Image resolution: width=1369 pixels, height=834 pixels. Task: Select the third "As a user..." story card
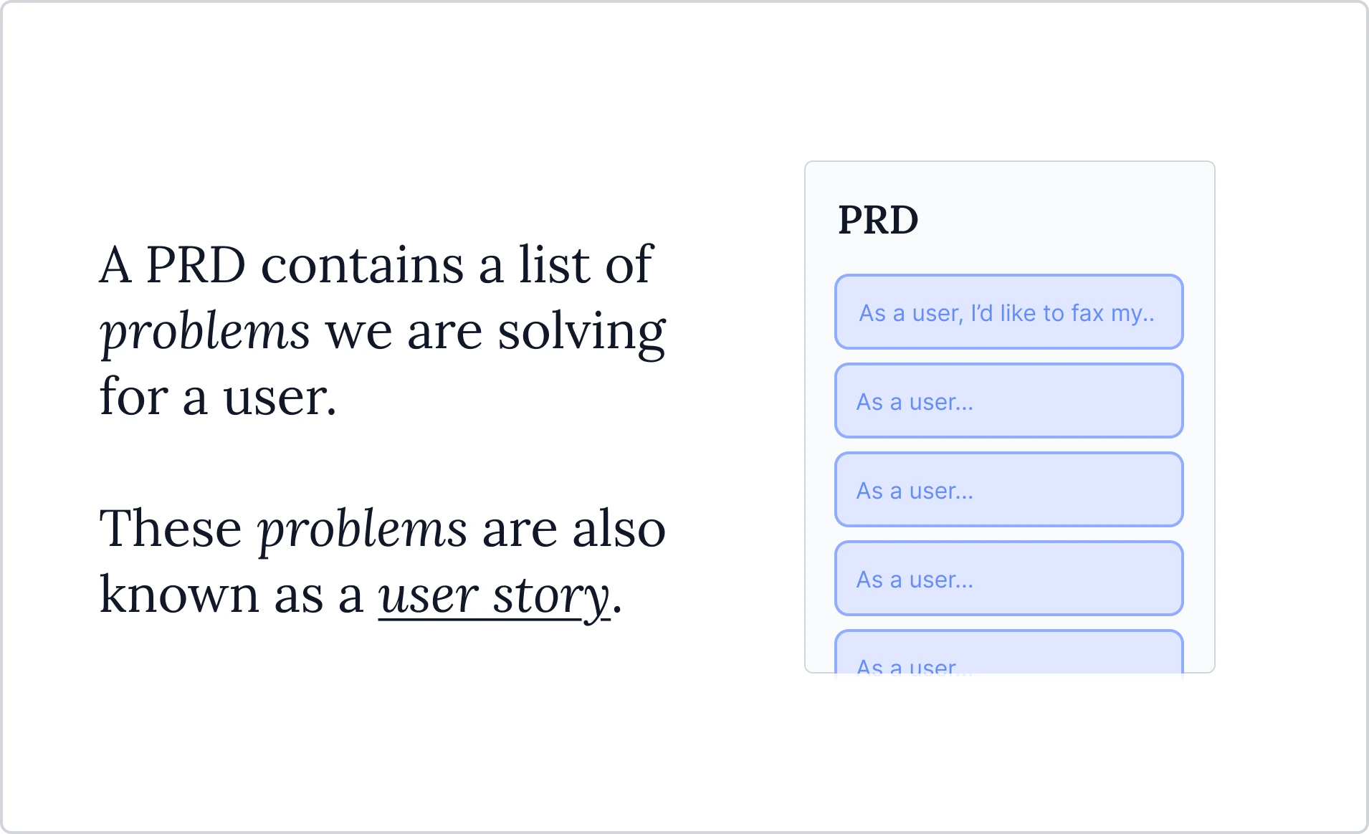(x=1008, y=490)
